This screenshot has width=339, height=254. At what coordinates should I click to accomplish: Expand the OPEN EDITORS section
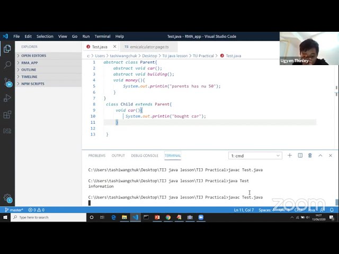[x=48, y=56]
